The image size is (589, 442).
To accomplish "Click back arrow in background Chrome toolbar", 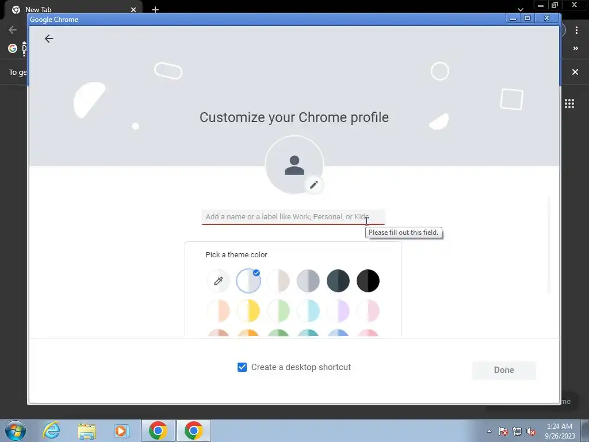I will (13, 30).
